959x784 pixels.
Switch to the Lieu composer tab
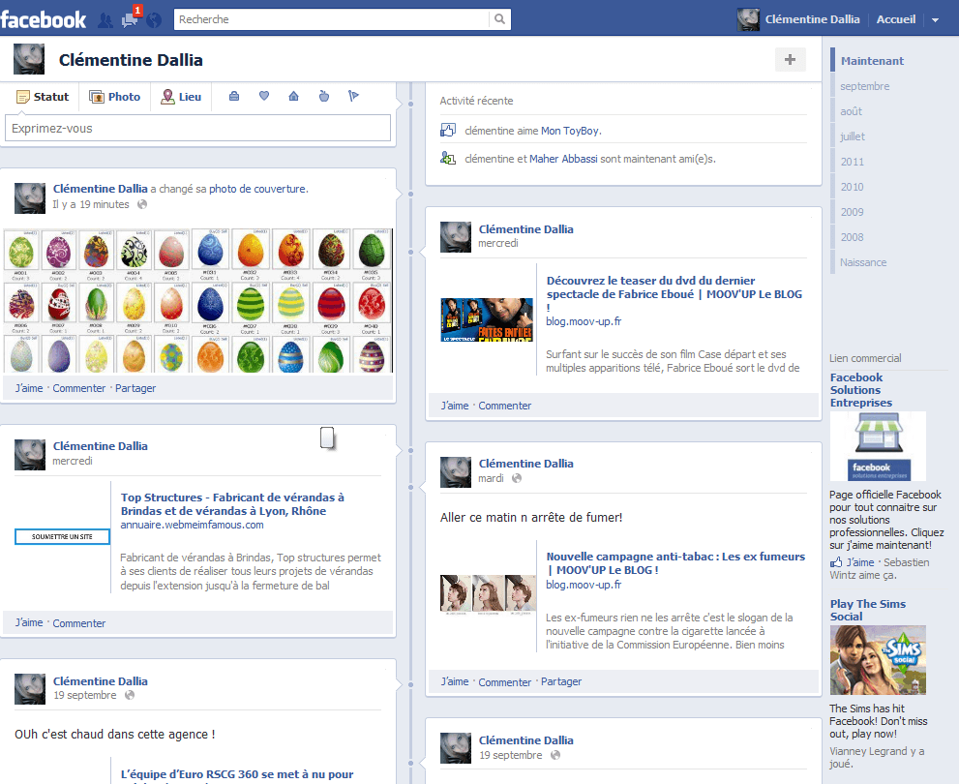[181, 97]
